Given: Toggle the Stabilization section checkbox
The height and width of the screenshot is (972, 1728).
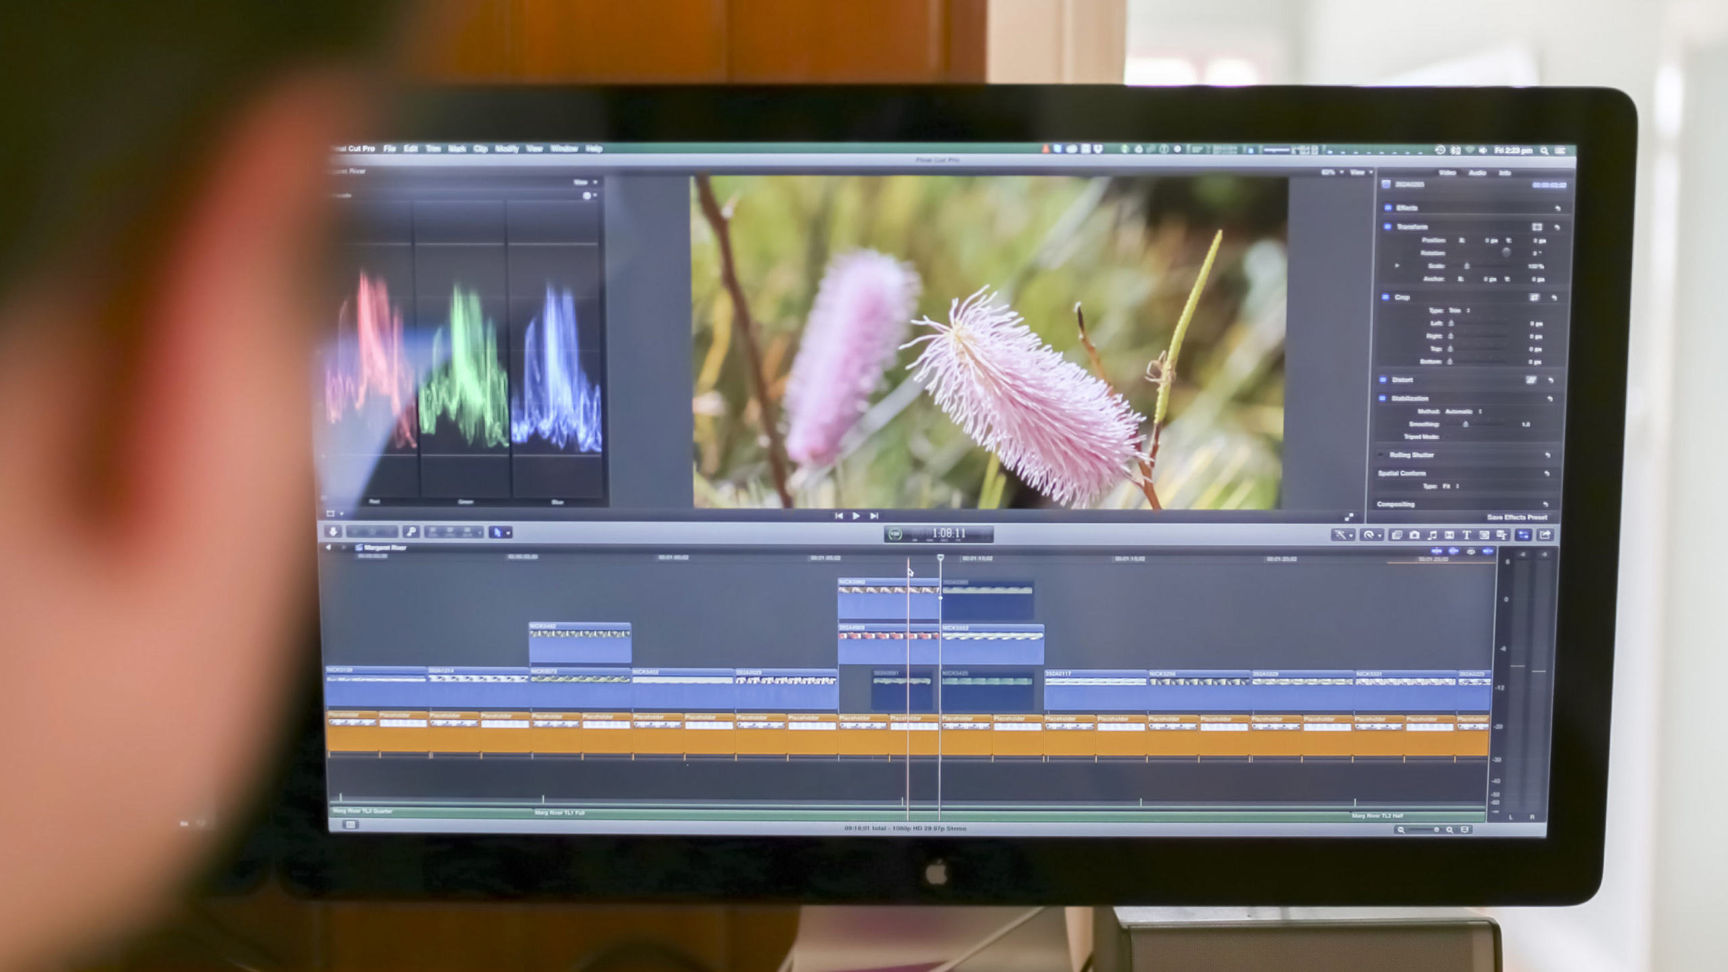Looking at the screenshot, I should 1384,398.
